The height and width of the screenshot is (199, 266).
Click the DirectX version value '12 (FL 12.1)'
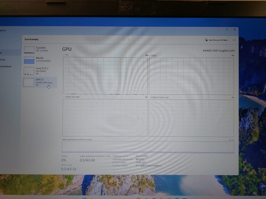[141, 163]
